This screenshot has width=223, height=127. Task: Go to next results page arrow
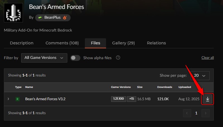coord(205,113)
